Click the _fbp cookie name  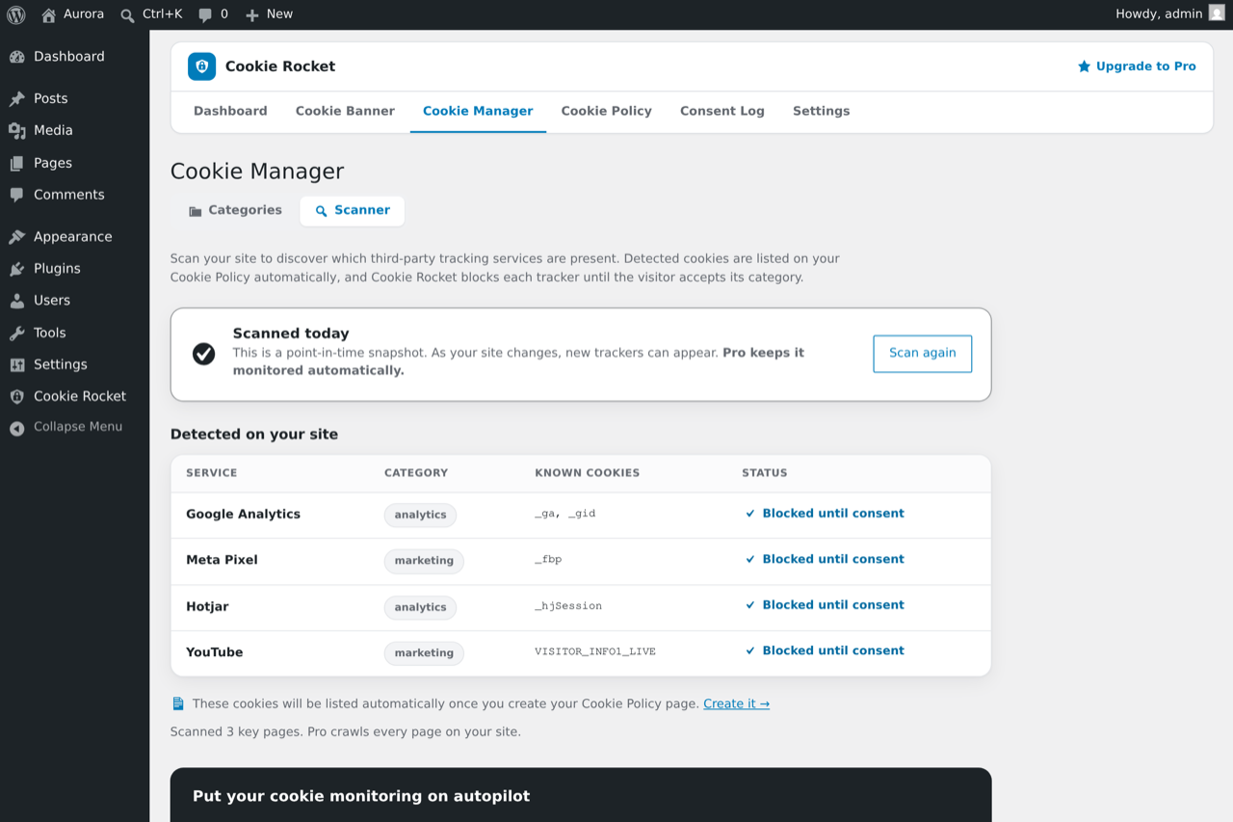548,560
